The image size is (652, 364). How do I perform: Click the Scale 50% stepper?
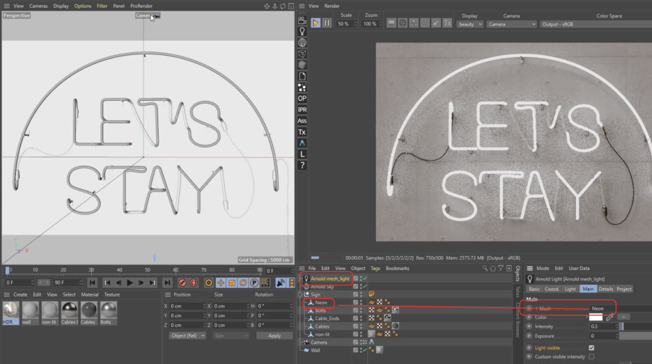tap(355, 24)
